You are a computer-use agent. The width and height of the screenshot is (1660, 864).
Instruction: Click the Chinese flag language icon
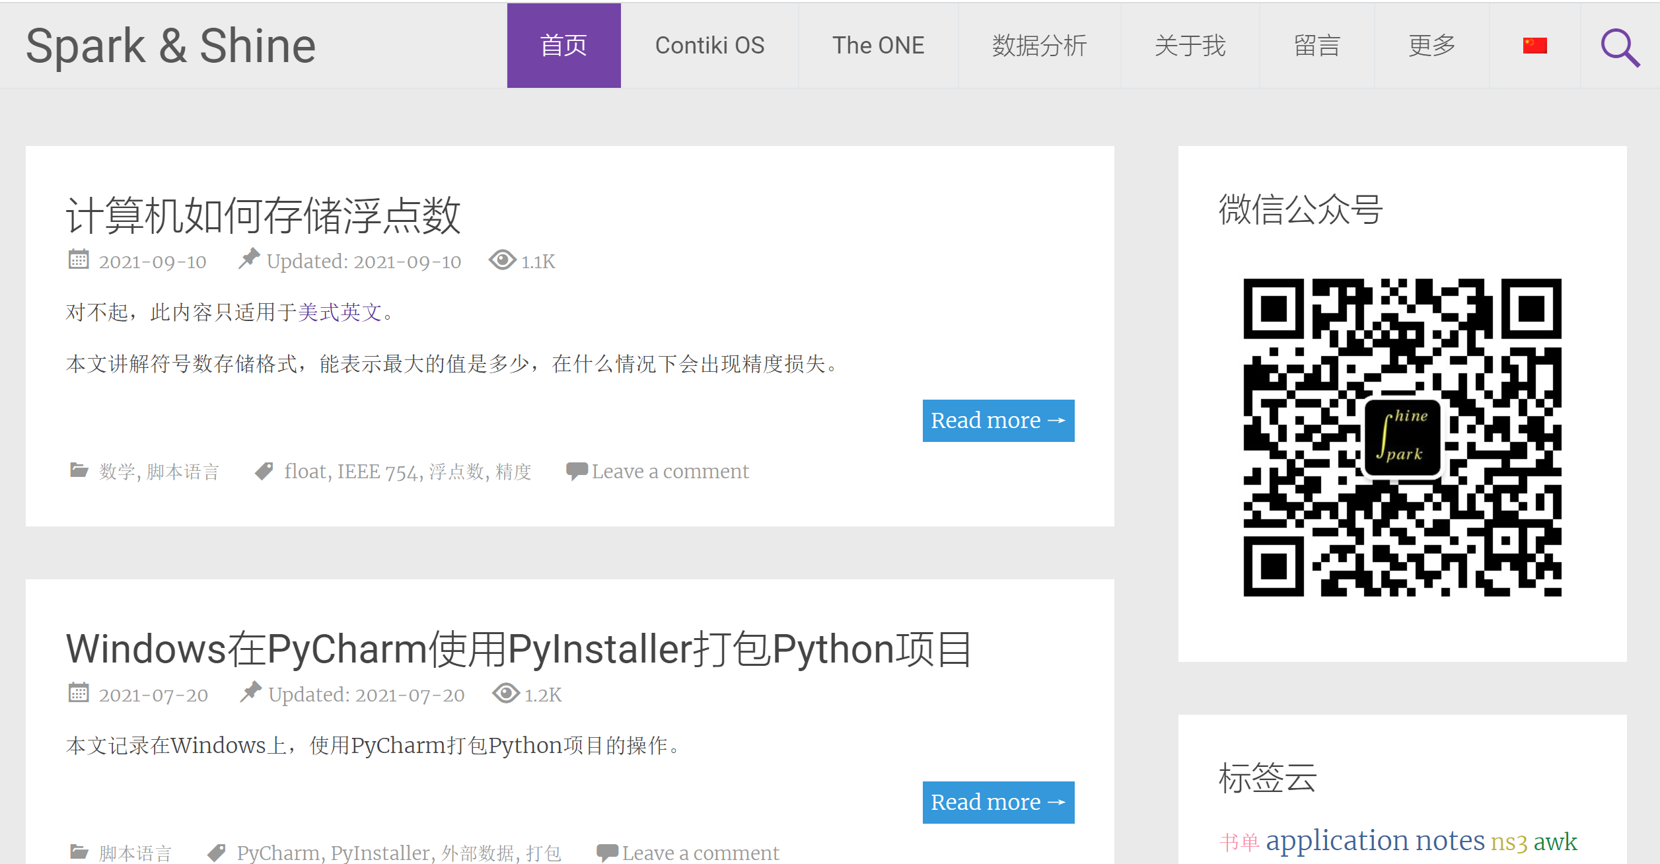pos(1534,46)
